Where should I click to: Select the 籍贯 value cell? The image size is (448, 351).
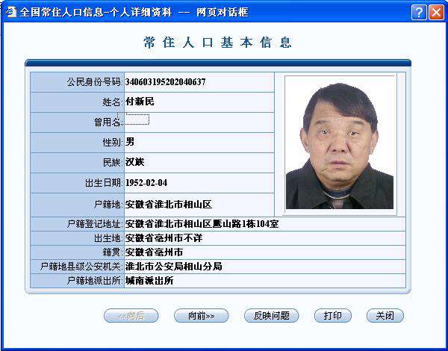click(x=264, y=252)
